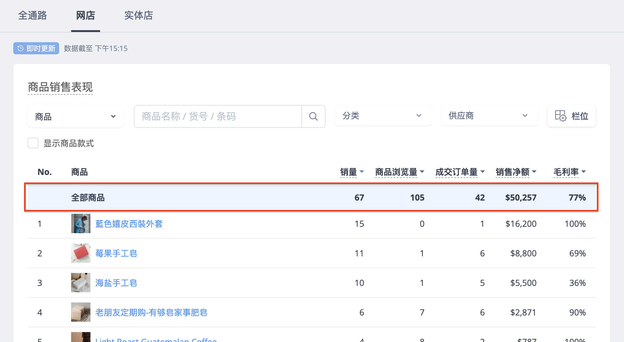Click the clock icon in 即时更新

coord(20,48)
